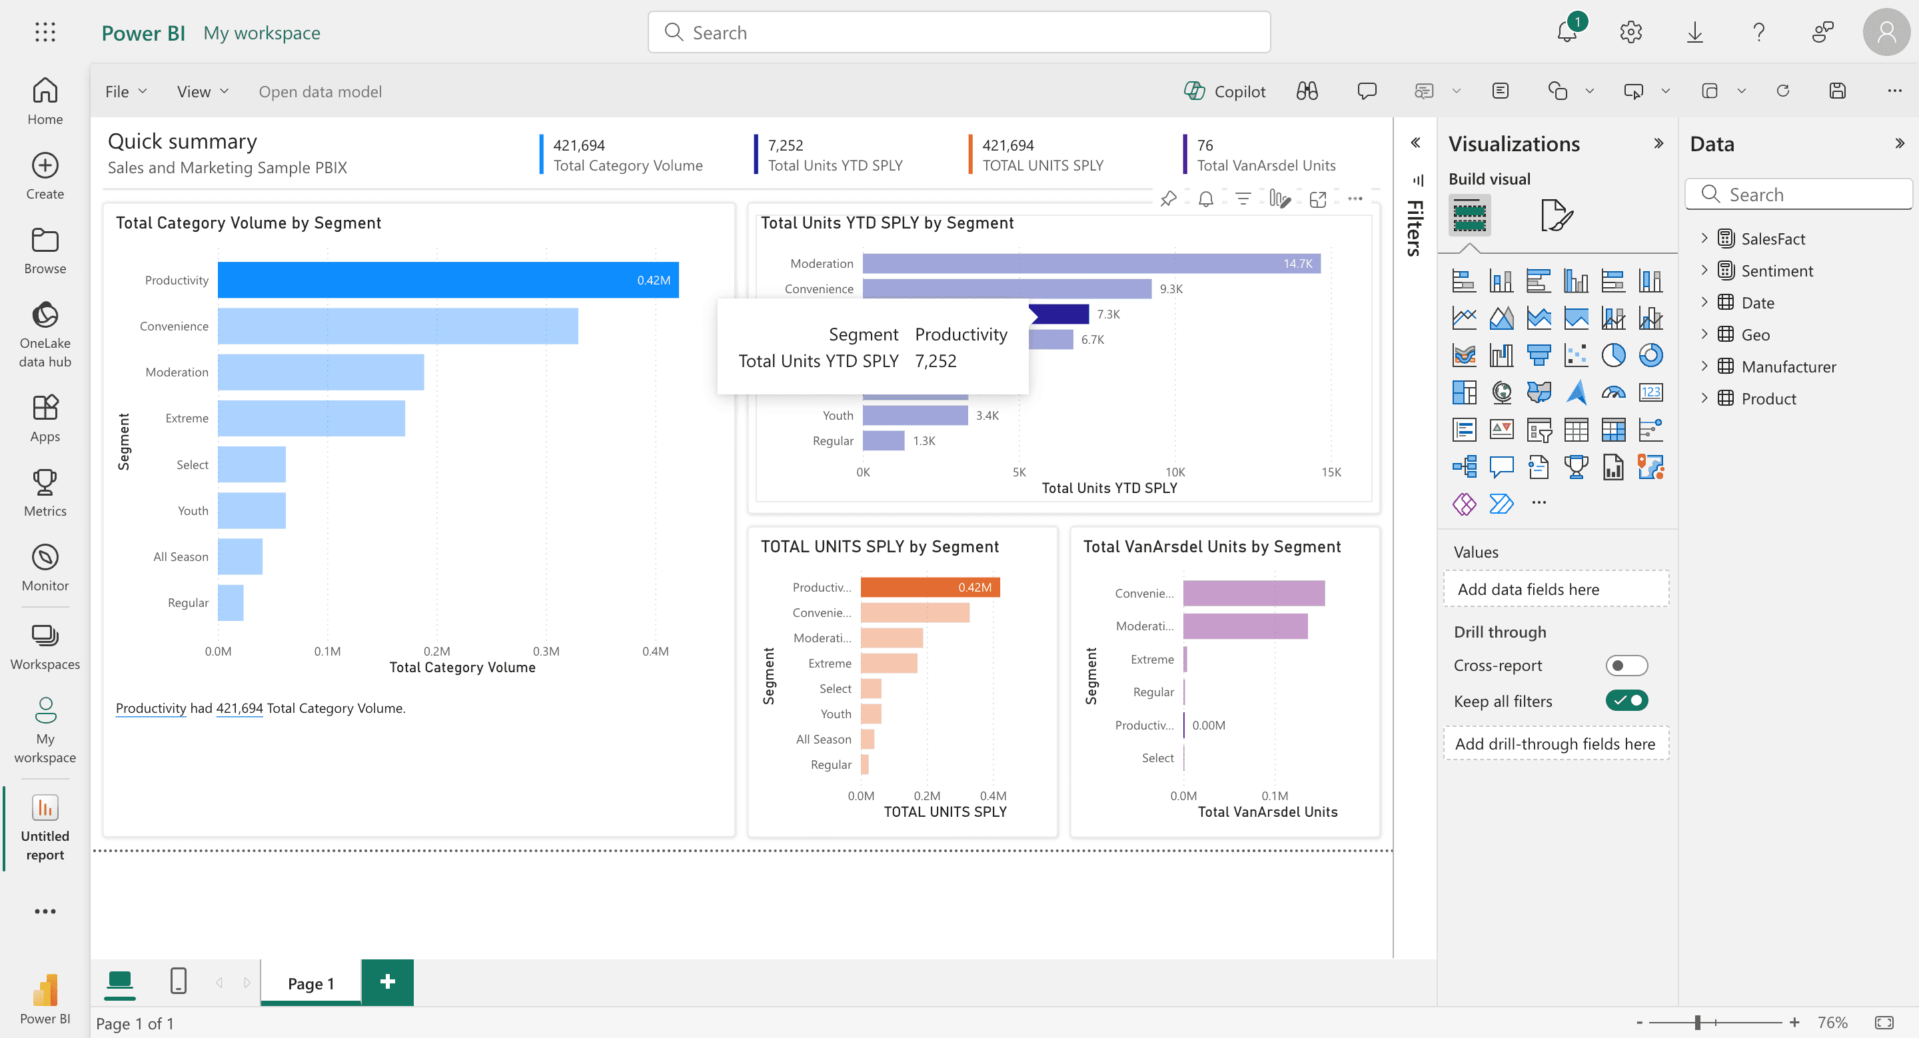Image resolution: width=1919 pixels, height=1038 pixels.
Task: Choose the donut chart visualization icon
Action: [x=1650, y=355]
